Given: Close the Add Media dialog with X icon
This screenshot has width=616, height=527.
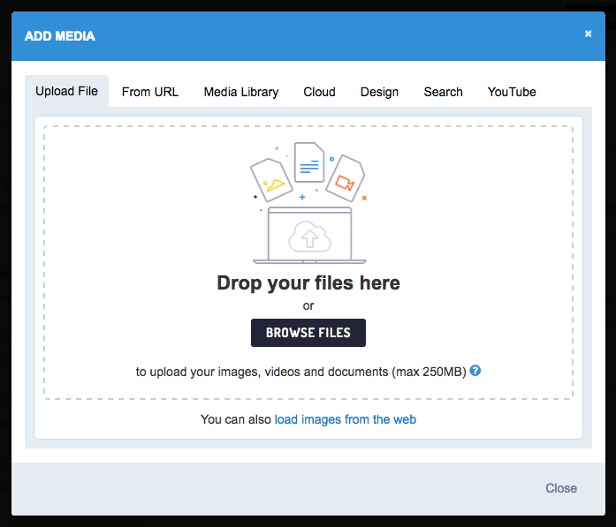Looking at the screenshot, I should [589, 34].
